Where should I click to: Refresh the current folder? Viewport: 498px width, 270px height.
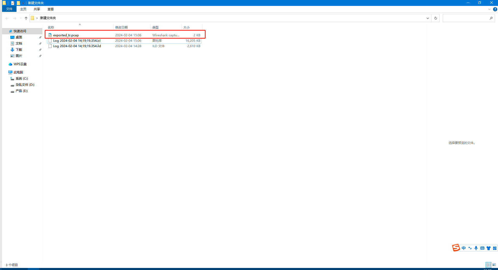click(x=436, y=18)
